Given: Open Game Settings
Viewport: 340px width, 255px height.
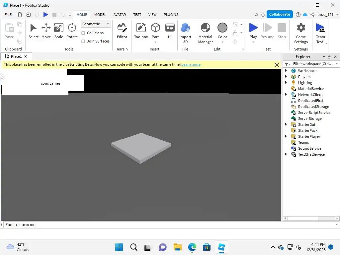Looking at the screenshot, I should tap(301, 33).
